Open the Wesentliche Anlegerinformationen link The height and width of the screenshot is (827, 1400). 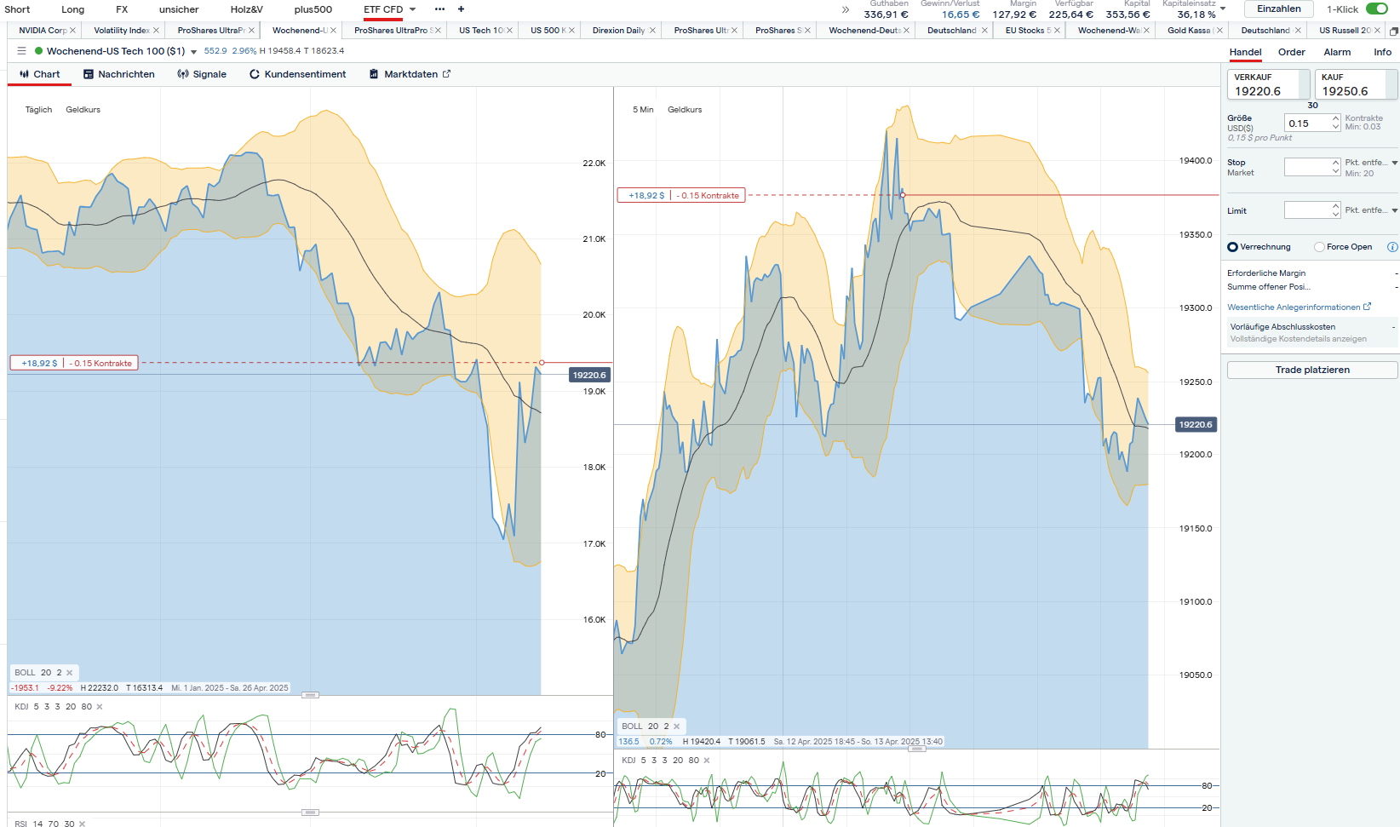coord(1299,307)
